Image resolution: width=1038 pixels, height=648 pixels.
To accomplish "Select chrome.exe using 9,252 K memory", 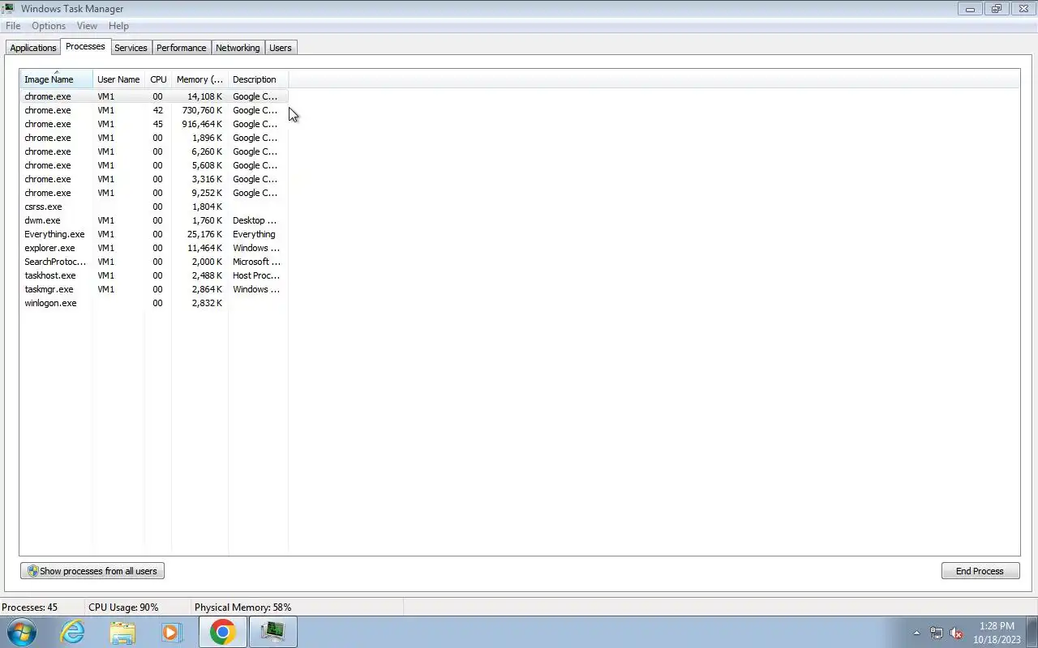I will click(154, 193).
